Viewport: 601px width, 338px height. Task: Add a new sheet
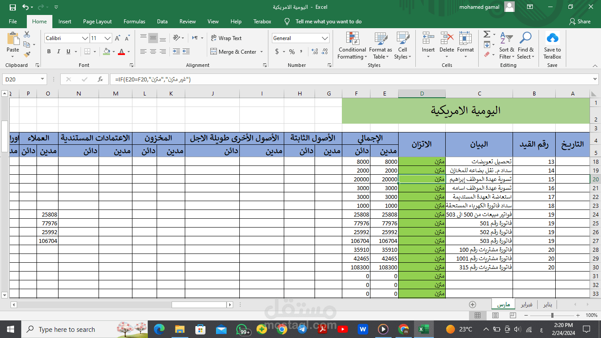point(473,305)
